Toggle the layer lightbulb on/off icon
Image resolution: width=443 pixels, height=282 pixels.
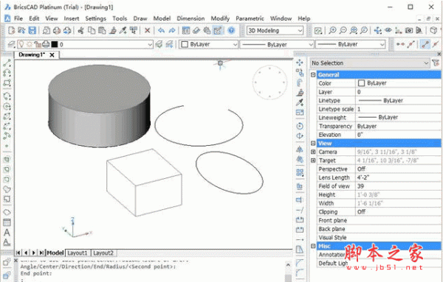coord(21,44)
